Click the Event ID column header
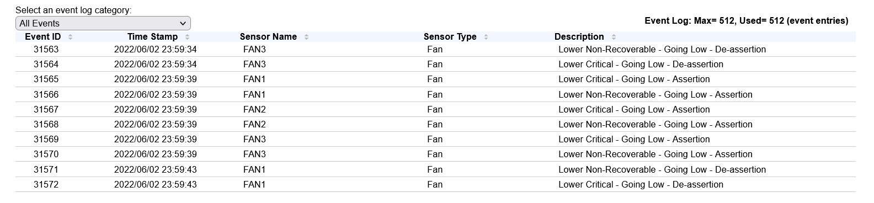874x203 pixels. tap(43, 37)
